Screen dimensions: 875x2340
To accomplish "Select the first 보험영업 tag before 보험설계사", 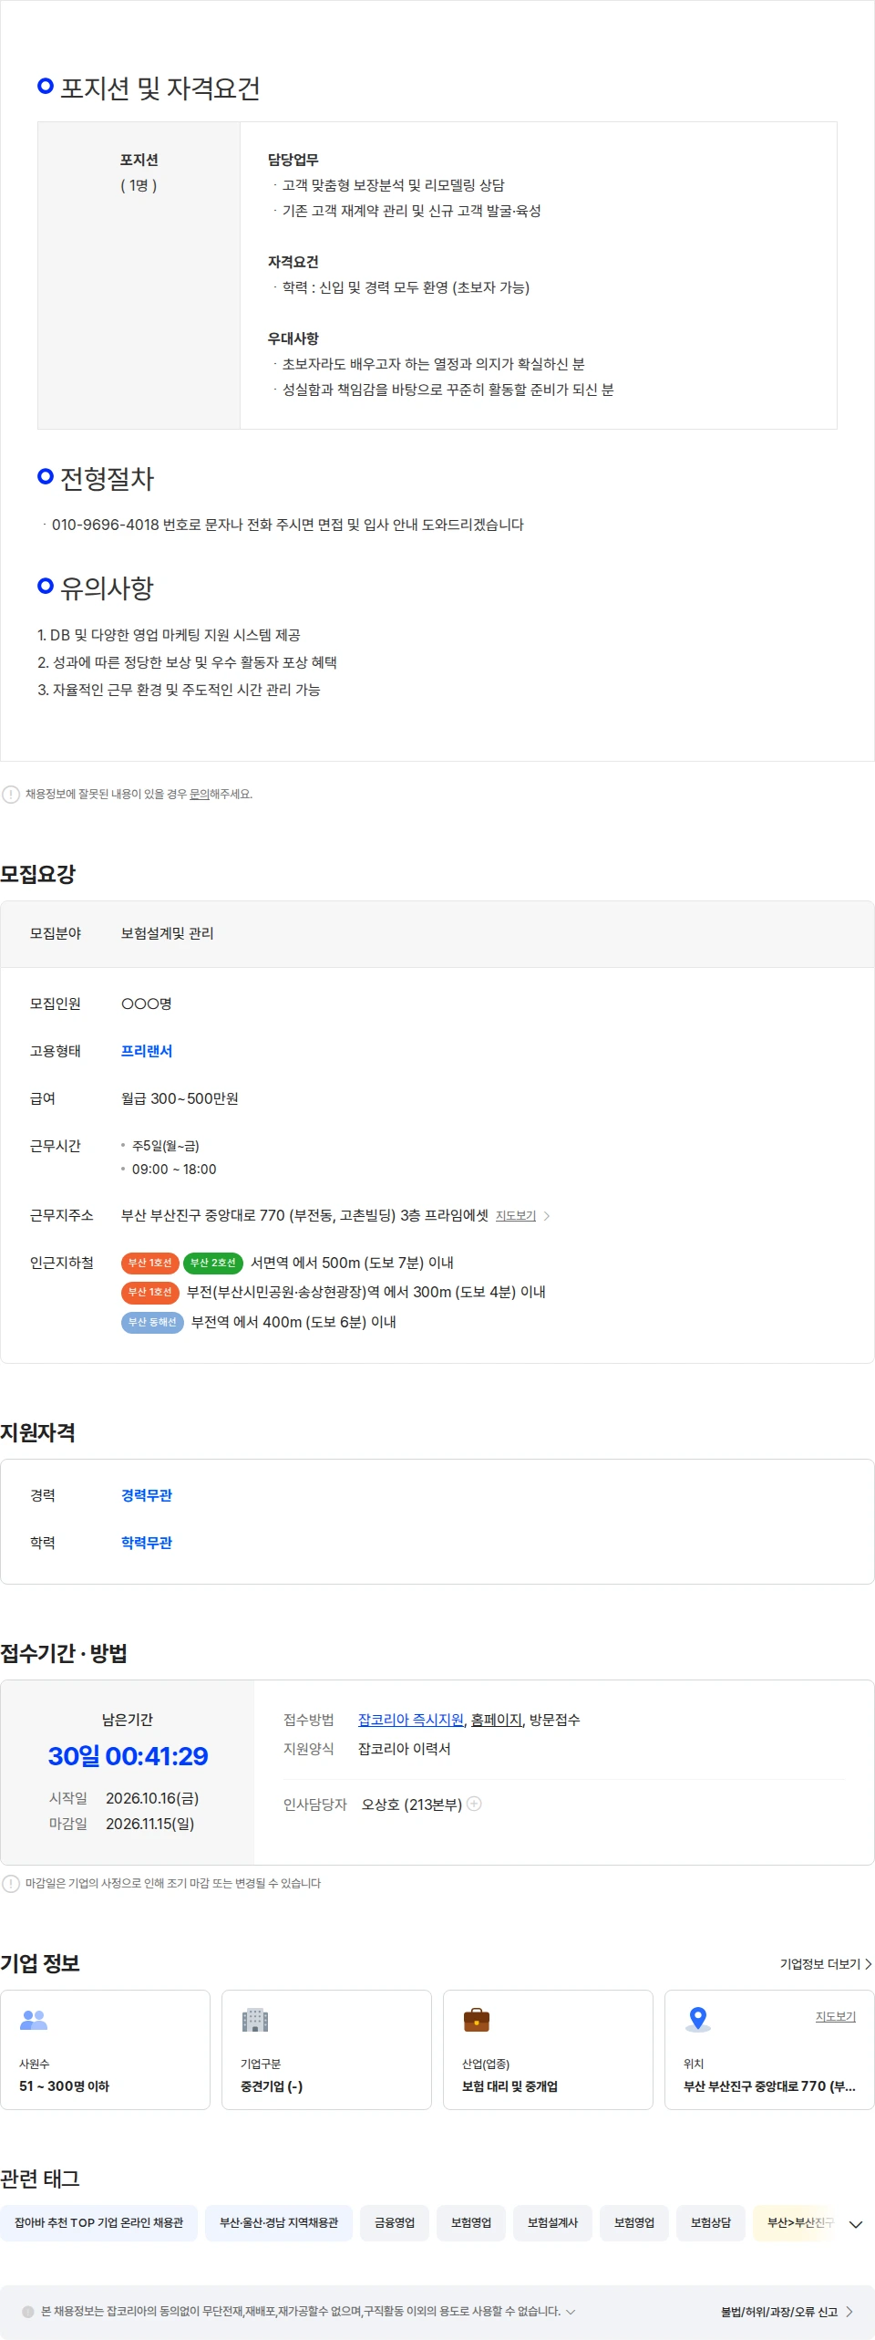I will point(471,2223).
